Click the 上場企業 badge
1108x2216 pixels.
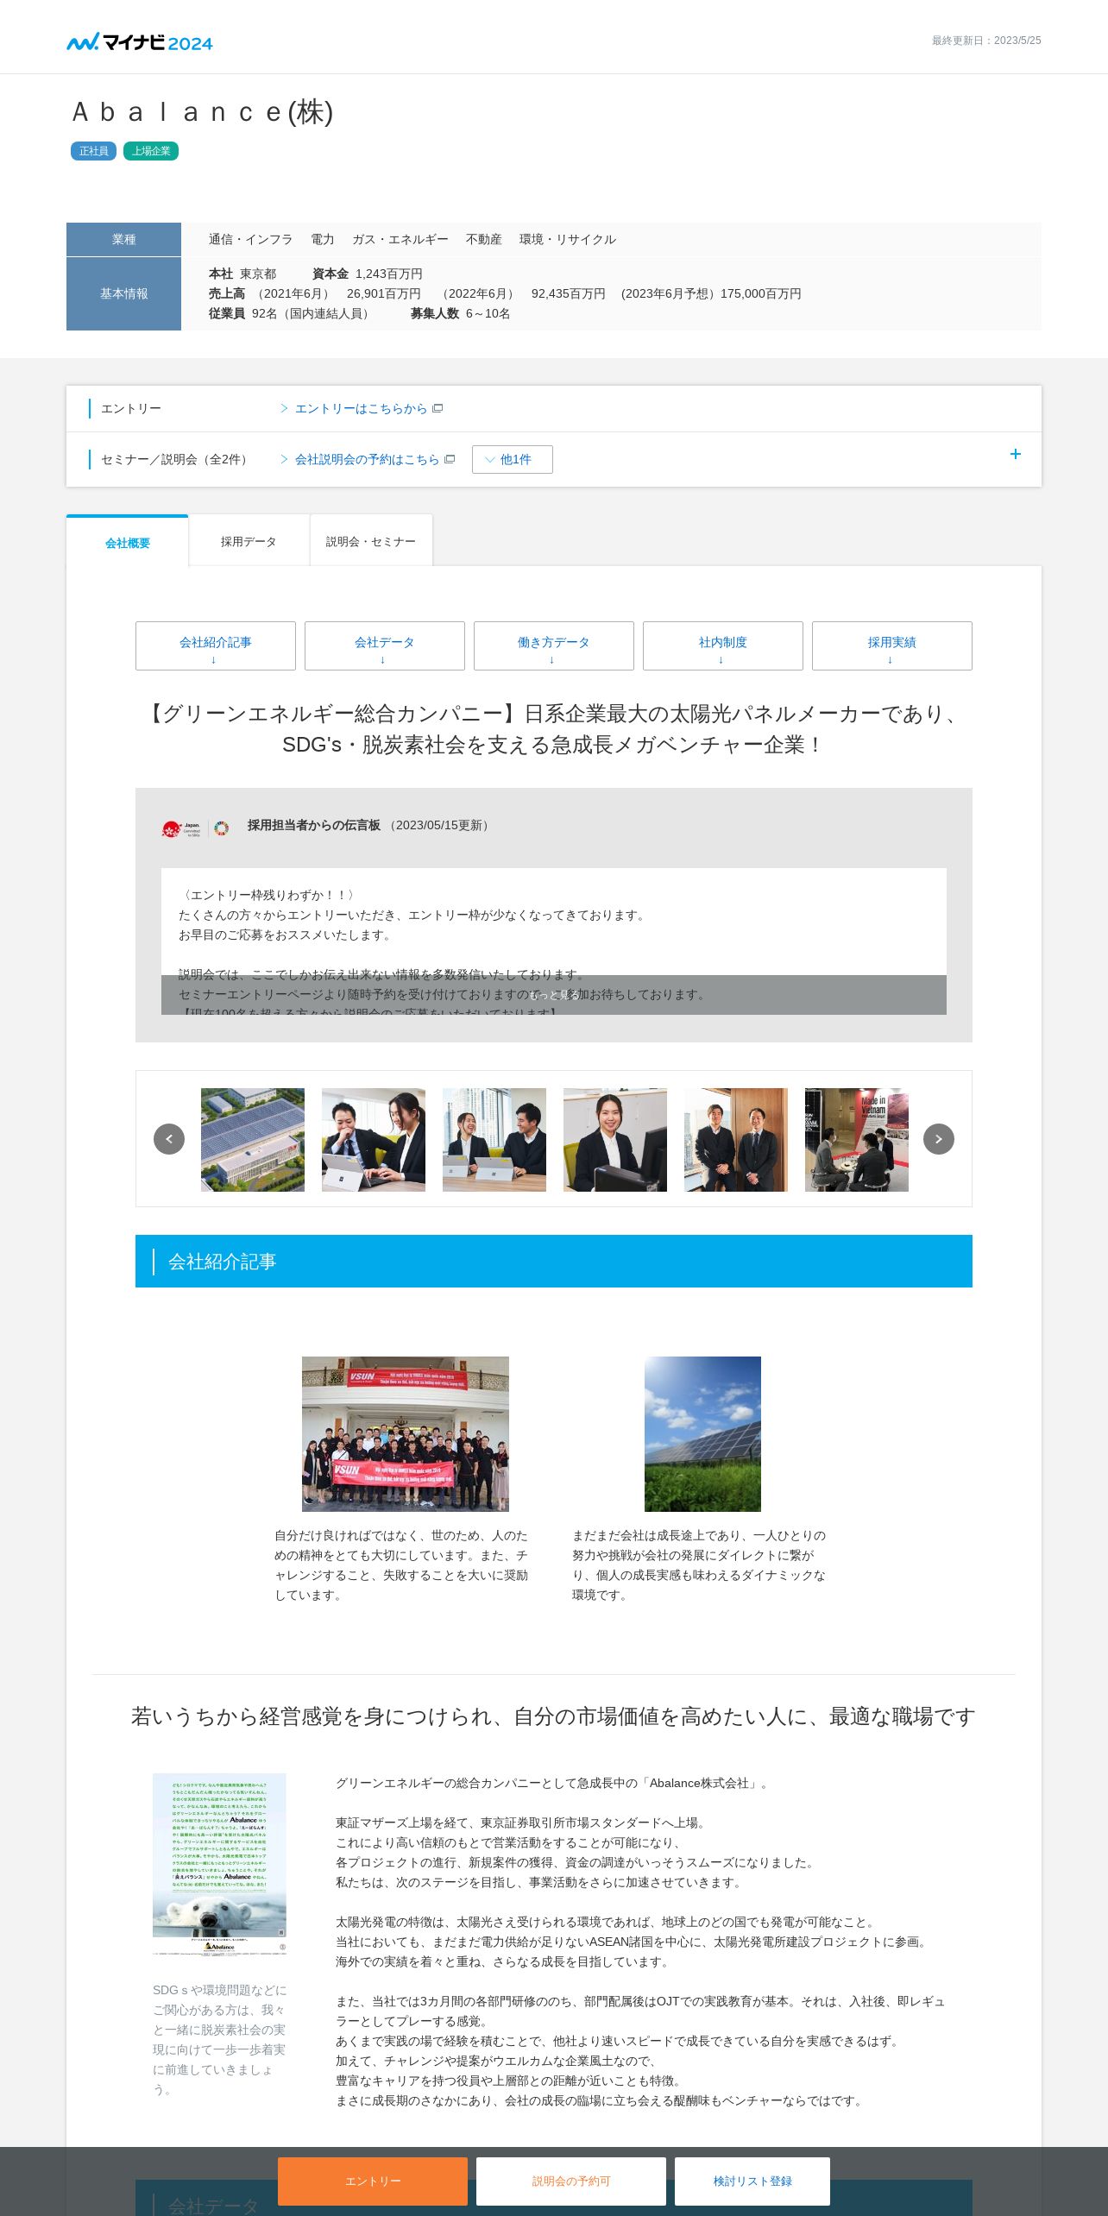click(151, 151)
